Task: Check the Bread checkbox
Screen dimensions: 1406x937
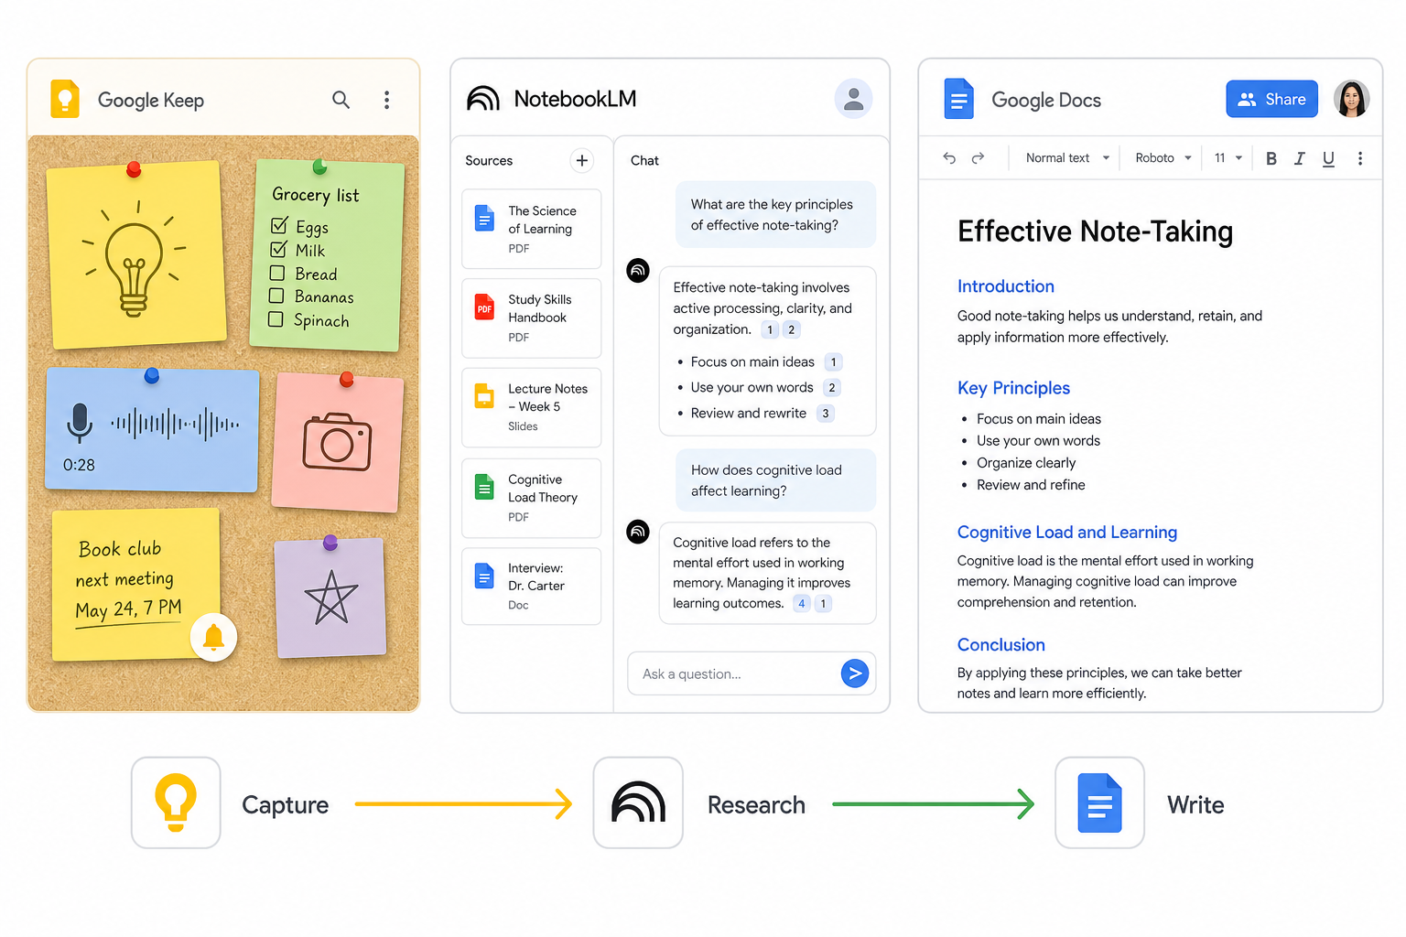Action: (277, 273)
